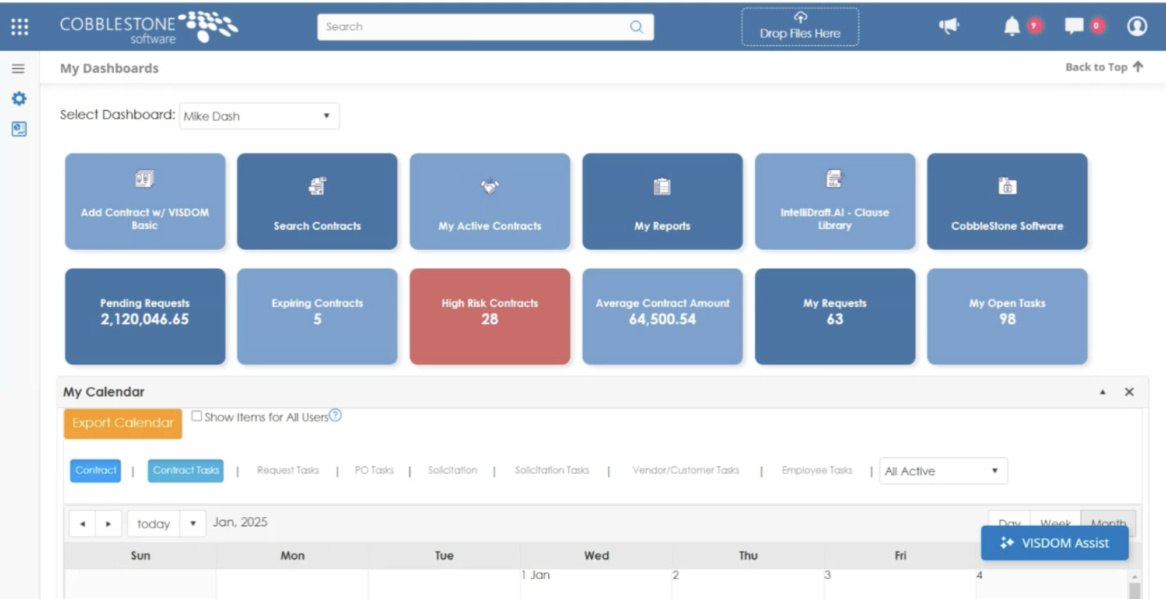Image resolution: width=1166 pixels, height=599 pixels.
Task: Open the Select Dashboard dropdown
Action: point(260,116)
